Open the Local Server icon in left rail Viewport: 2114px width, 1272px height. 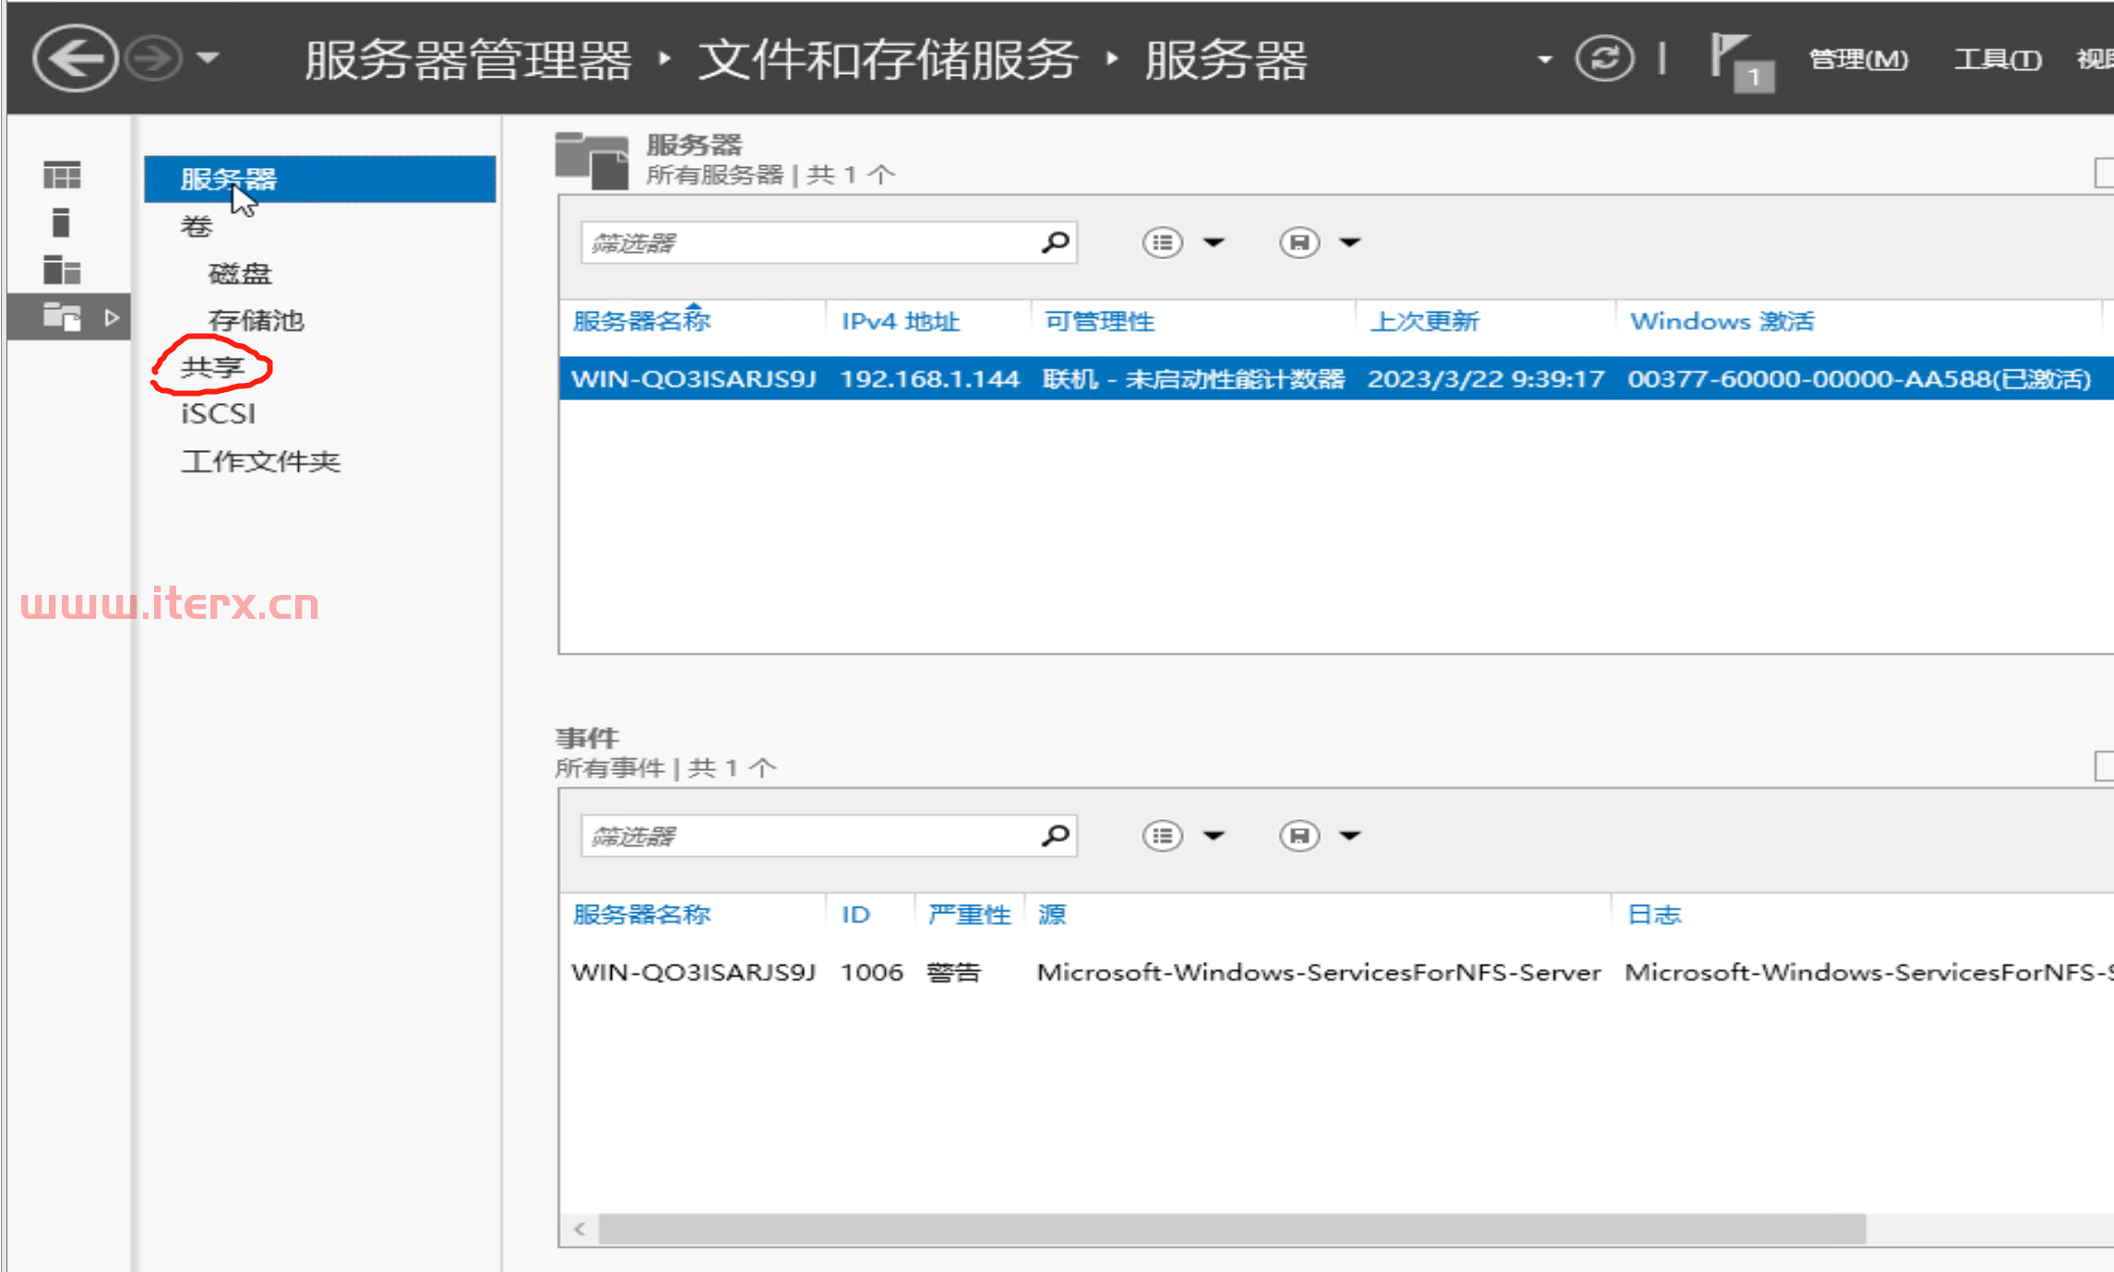pyautogui.click(x=61, y=222)
